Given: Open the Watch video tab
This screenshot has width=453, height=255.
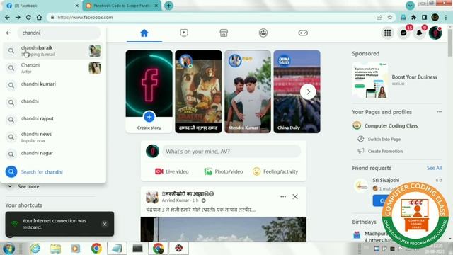Looking at the screenshot, I should click(184, 33).
